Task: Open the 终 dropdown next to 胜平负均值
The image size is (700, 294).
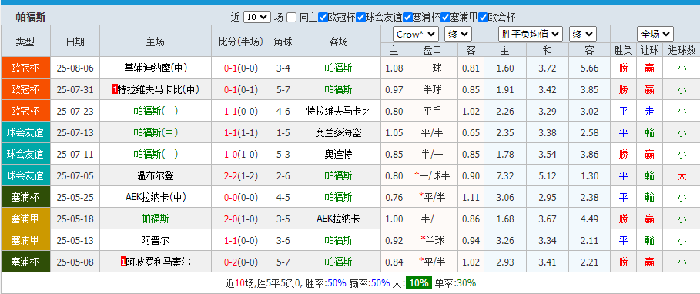Action: [583, 34]
